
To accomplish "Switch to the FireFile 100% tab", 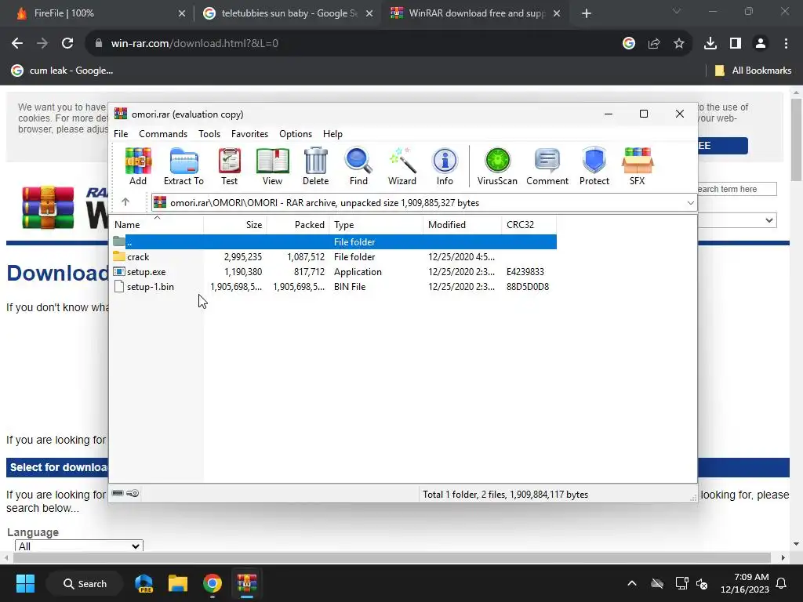I will pos(97,13).
